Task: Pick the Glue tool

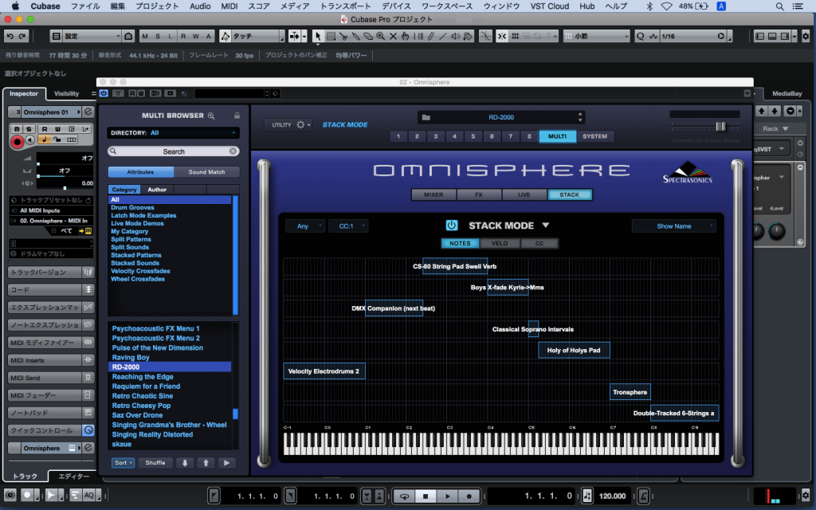Action: [355, 36]
